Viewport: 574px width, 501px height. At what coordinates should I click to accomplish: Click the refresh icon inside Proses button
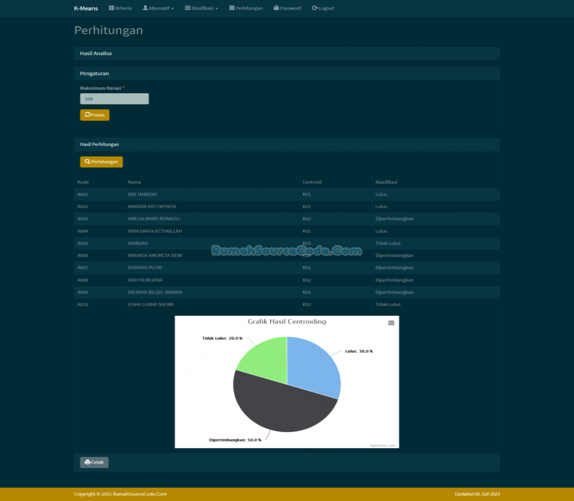(x=86, y=115)
